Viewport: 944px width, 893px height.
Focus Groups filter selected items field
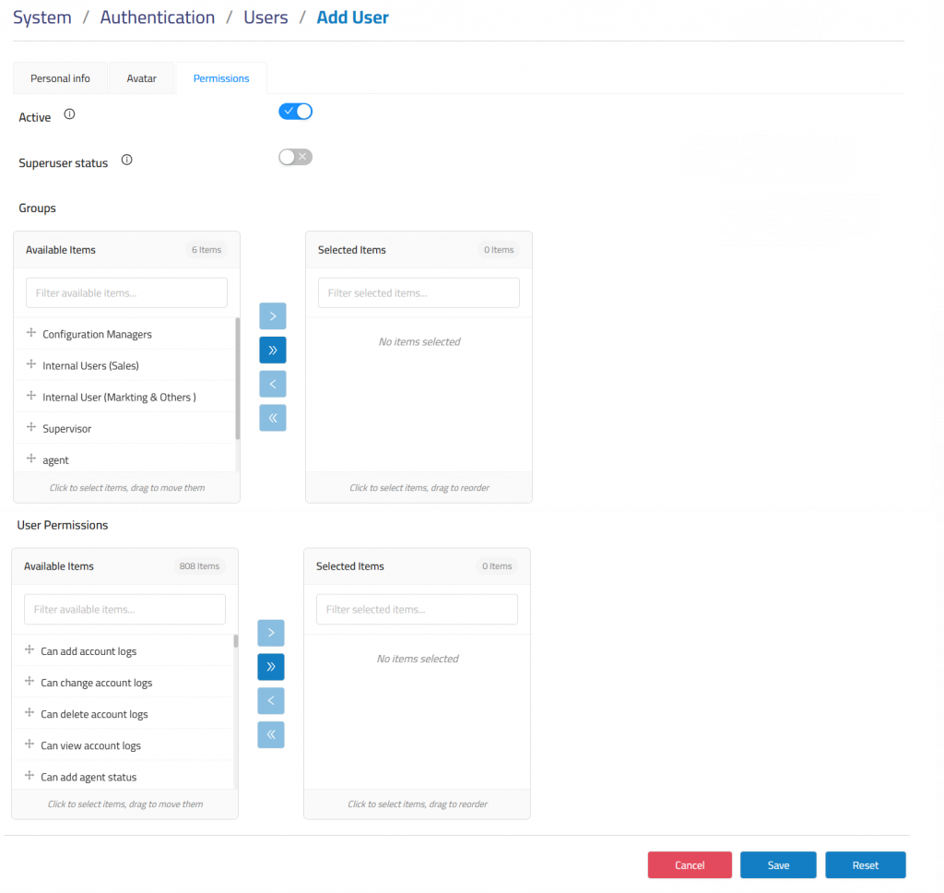click(419, 292)
